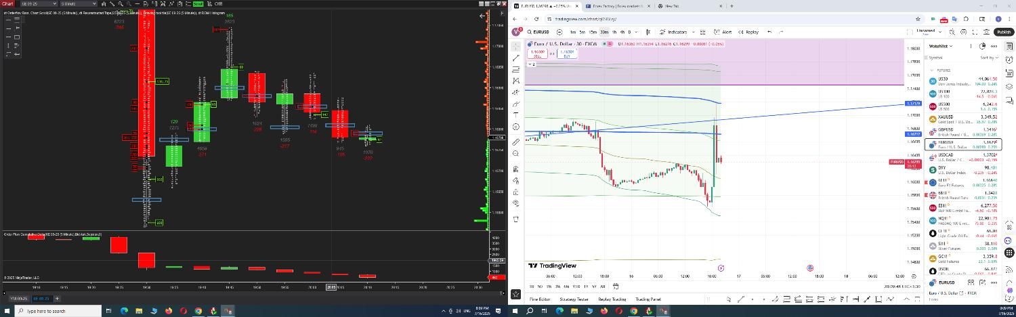
Task: Open the Watchlist dropdown menu
Action: 941,46
